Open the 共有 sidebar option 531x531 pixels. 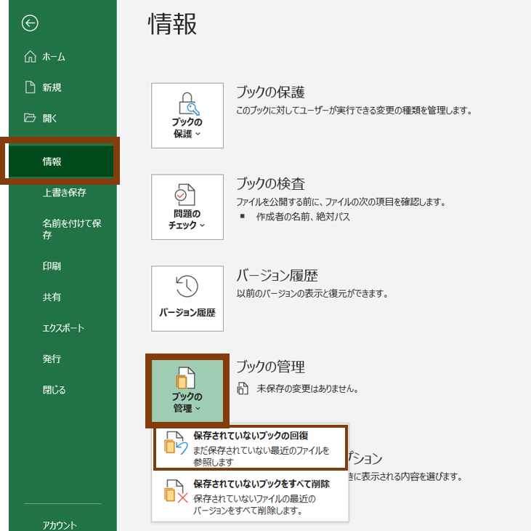pos(52,297)
